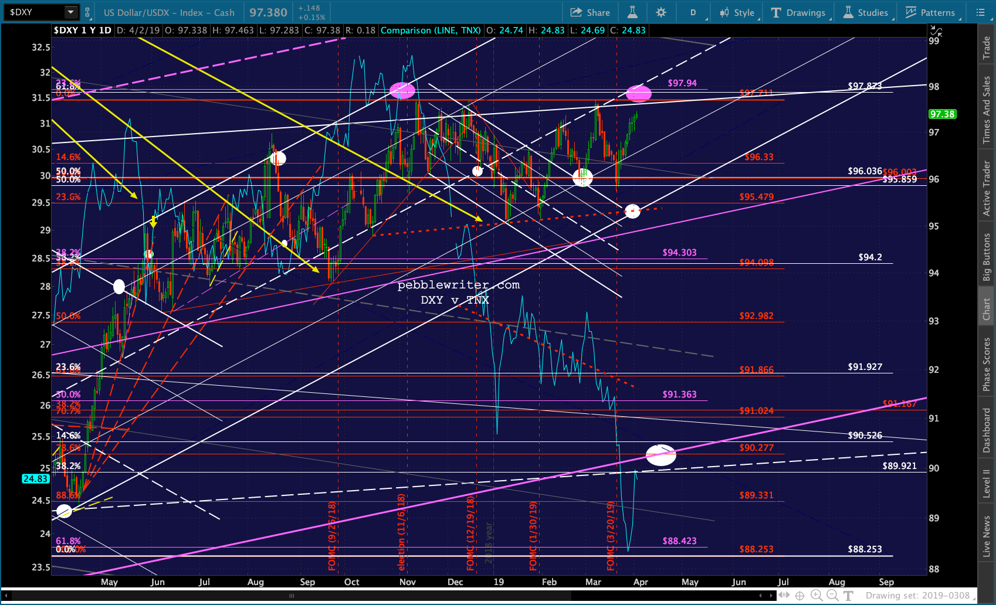Switch to Times And Sales sidebar tab
Screen dimensions: 996x605
[987, 110]
